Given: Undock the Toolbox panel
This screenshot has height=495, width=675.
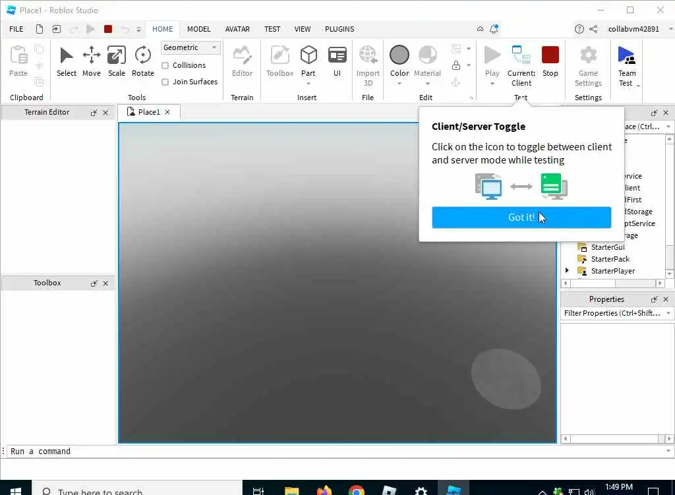Looking at the screenshot, I should pyautogui.click(x=94, y=283).
